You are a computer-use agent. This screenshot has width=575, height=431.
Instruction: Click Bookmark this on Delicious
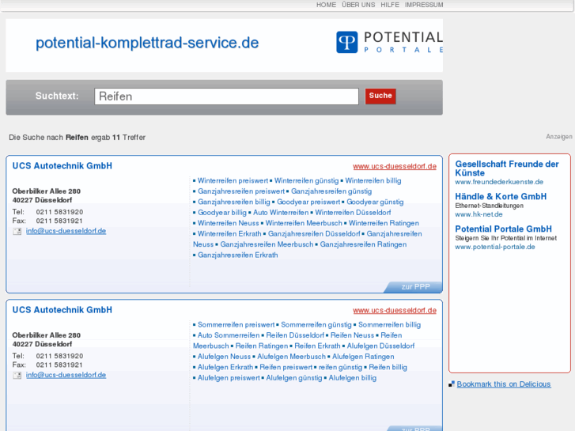(503, 384)
